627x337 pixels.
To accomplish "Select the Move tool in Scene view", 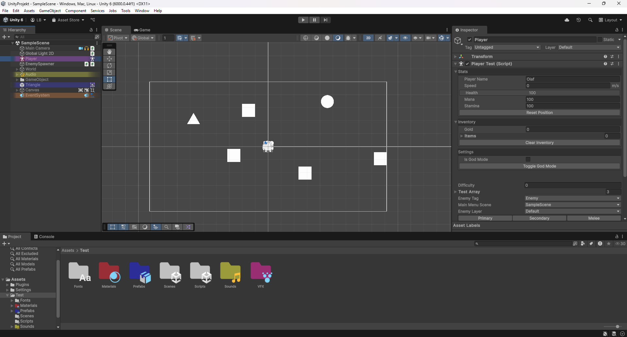I will pyautogui.click(x=109, y=59).
